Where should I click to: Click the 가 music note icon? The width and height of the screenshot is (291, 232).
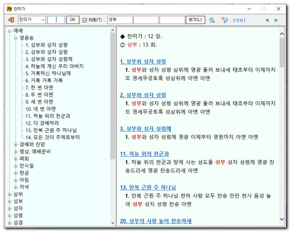coord(225,20)
